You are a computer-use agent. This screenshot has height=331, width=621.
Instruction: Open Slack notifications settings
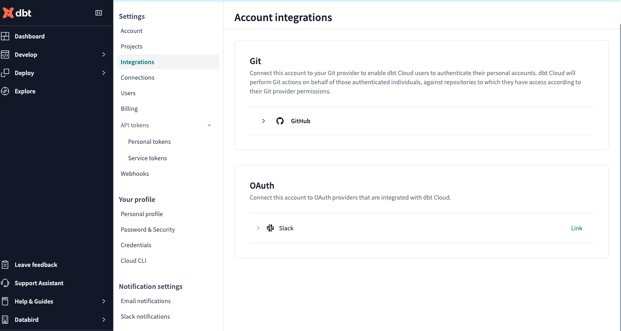[x=145, y=316]
